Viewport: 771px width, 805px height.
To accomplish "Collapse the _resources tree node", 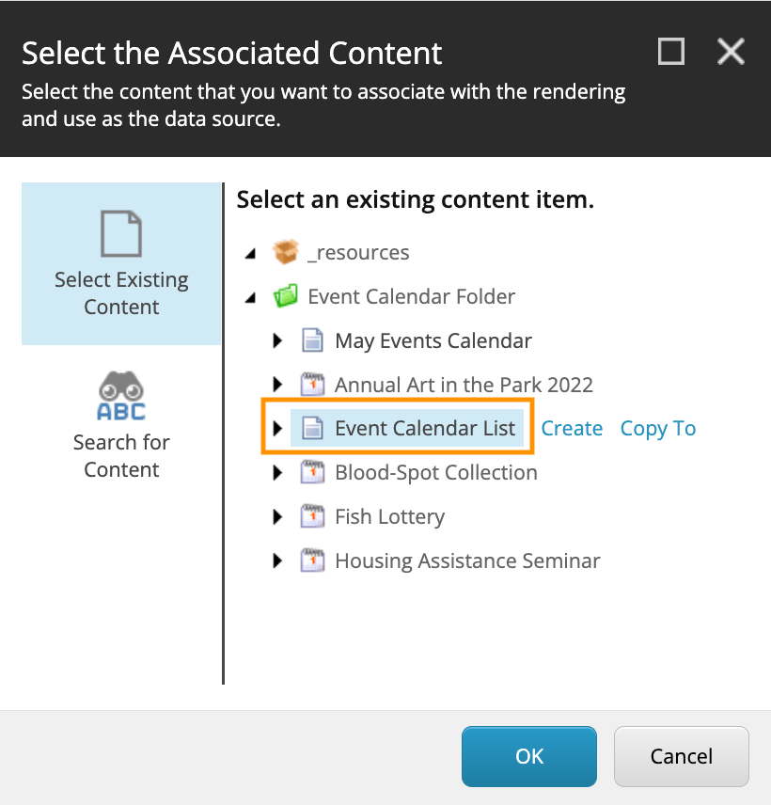I will [x=250, y=253].
